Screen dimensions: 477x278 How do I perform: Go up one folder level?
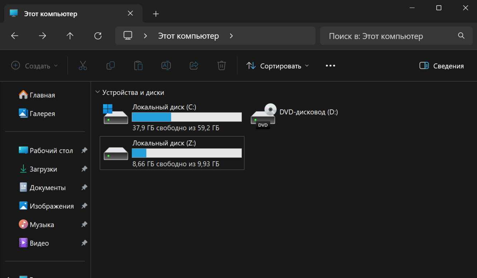(70, 36)
